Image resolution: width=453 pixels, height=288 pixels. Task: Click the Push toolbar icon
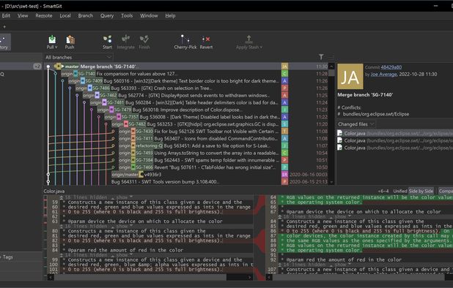point(70,42)
